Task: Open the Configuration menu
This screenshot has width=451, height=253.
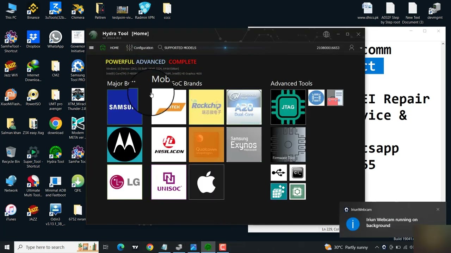Action: click(x=140, y=48)
